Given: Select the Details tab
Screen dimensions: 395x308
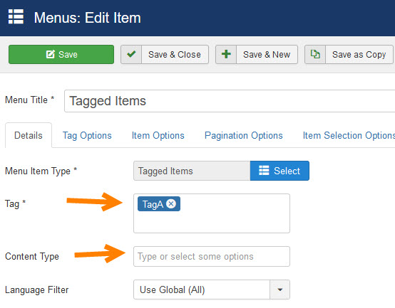Looking at the screenshot, I should [29, 135].
